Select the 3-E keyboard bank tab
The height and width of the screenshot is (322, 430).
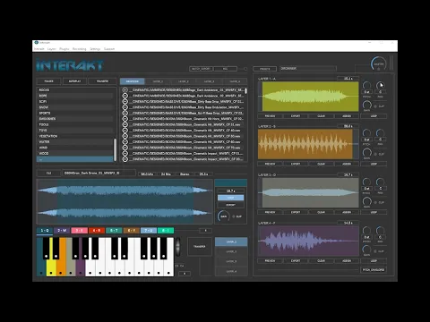pyautogui.click(x=80, y=231)
